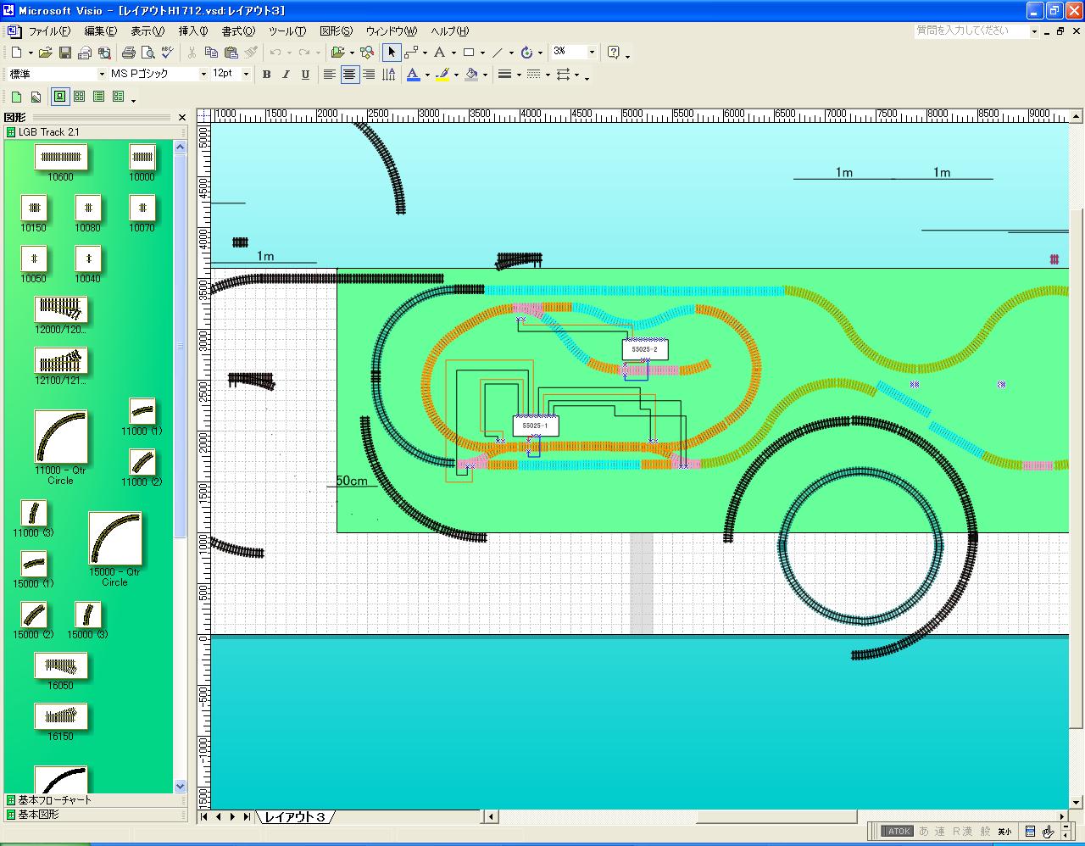
Task: Pick the Rectangle drawing tool
Action: point(468,53)
